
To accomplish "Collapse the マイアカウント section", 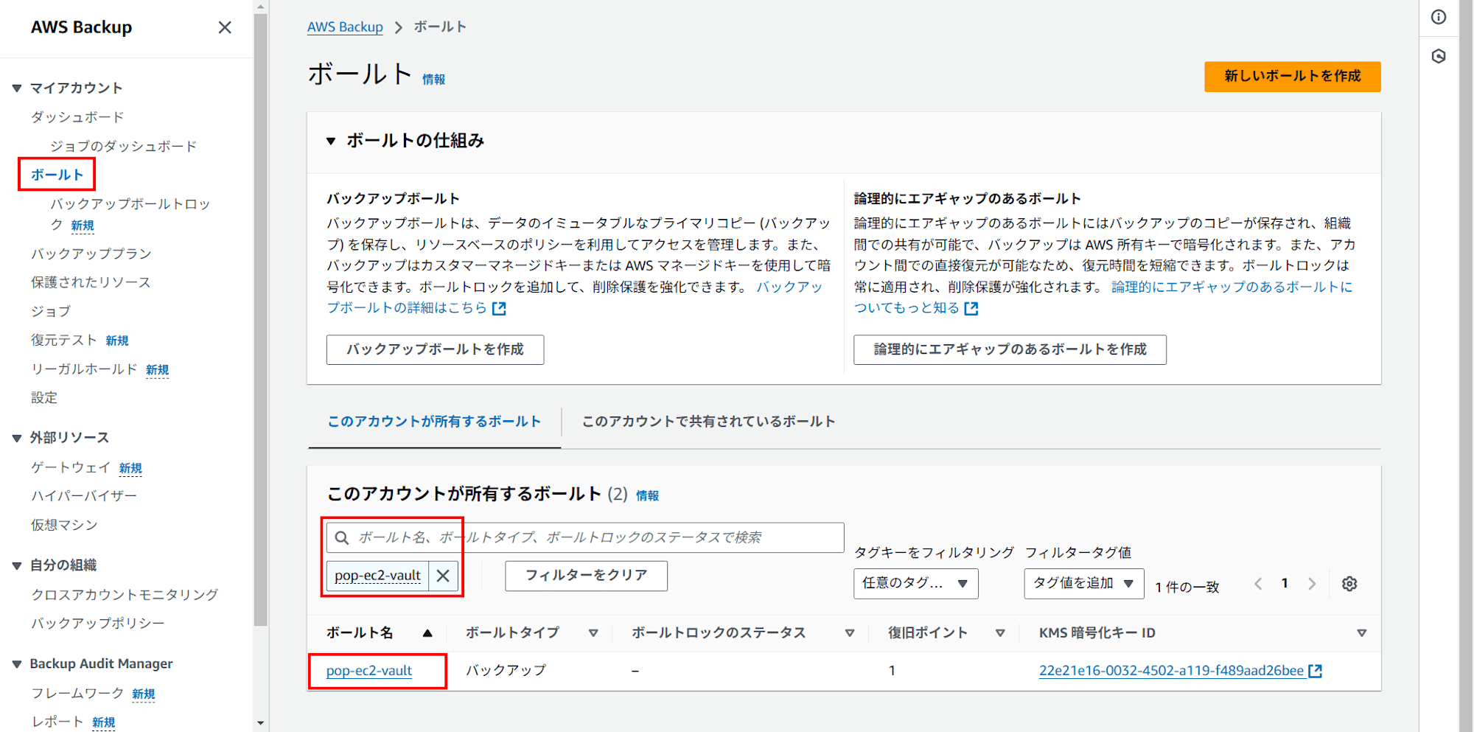I will tap(17, 88).
